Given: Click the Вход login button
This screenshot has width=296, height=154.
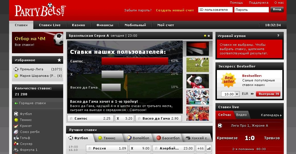Looking at the screenshot, I should click(x=277, y=9).
